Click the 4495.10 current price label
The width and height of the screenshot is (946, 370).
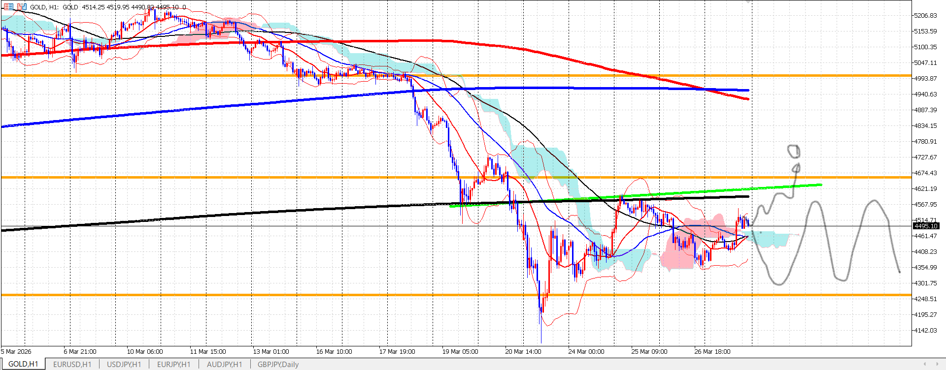pos(925,226)
